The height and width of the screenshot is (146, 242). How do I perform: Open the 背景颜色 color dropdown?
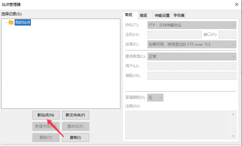click(155, 98)
